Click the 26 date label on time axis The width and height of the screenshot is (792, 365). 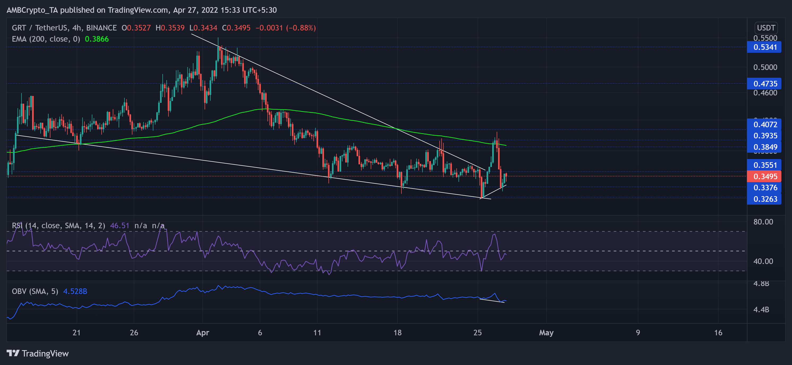point(134,332)
